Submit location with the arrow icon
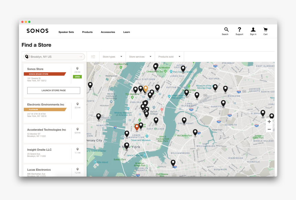This screenshot has width=296, height=200. click(81, 57)
